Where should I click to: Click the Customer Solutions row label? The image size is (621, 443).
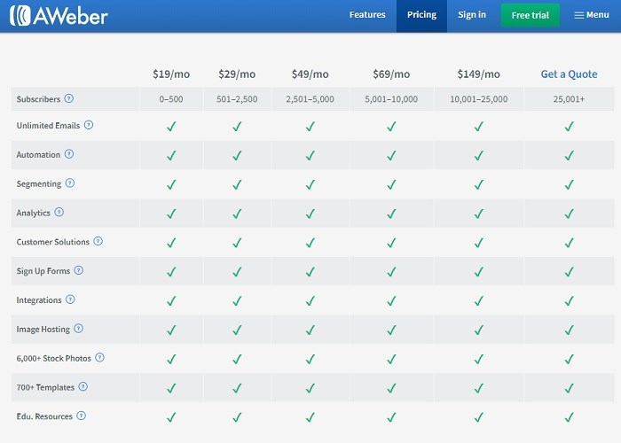tap(53, 242)
